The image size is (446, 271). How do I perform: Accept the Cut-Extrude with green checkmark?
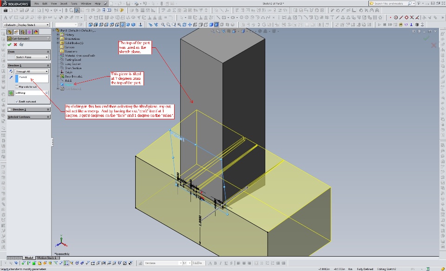point(9,45)
